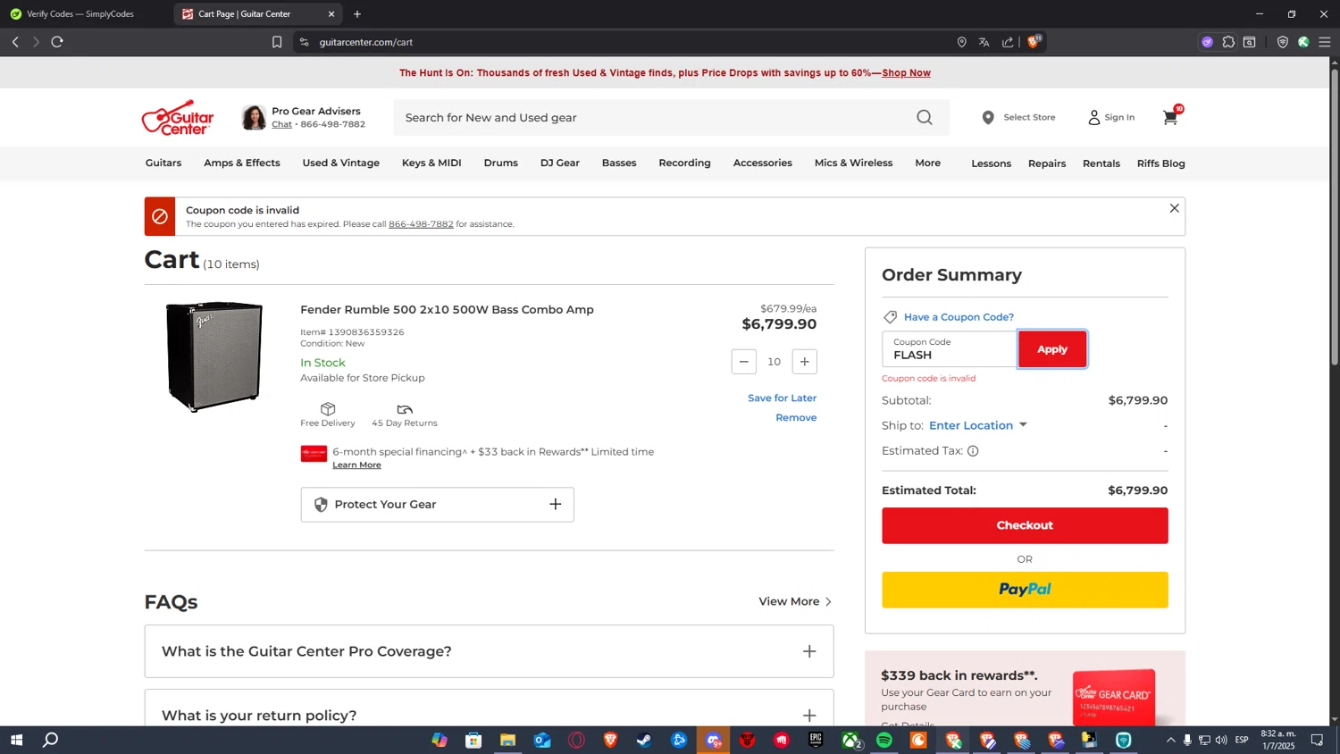Click the Apply coupon button

tap(1052, 349)
